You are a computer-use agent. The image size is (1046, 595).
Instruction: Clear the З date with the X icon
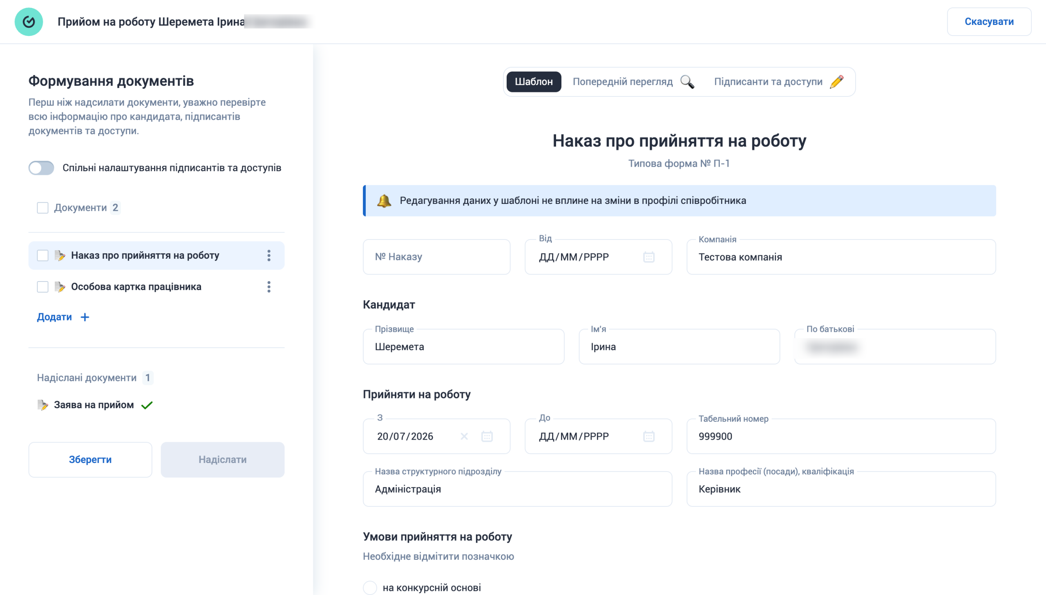(464, 436)
